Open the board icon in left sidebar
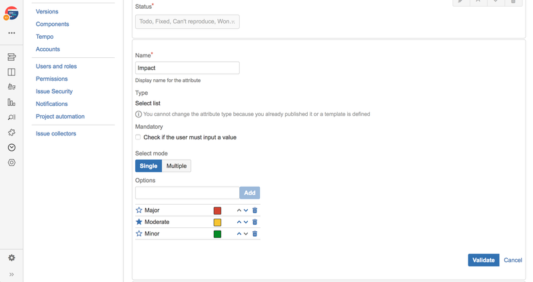This screenshot has height=282, width=533. coord(11,72)
